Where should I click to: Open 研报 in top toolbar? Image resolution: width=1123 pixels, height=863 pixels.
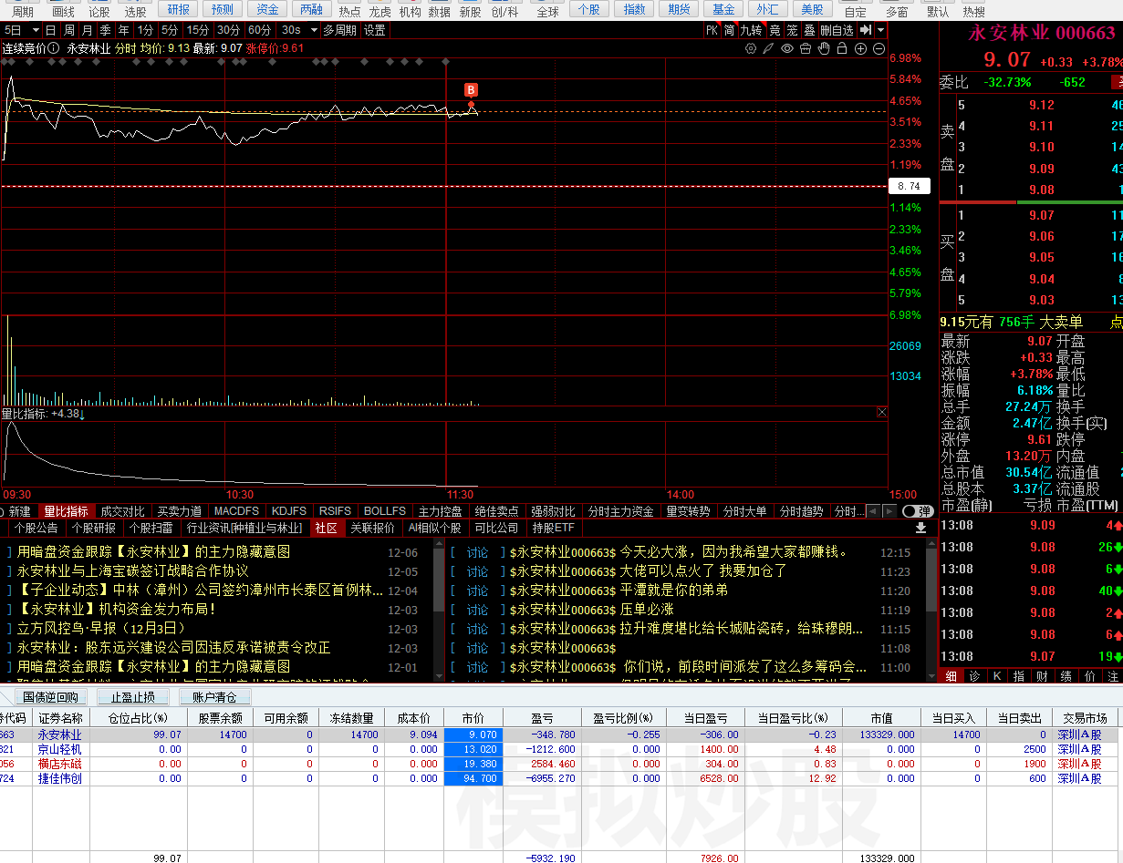click(179, 9)
